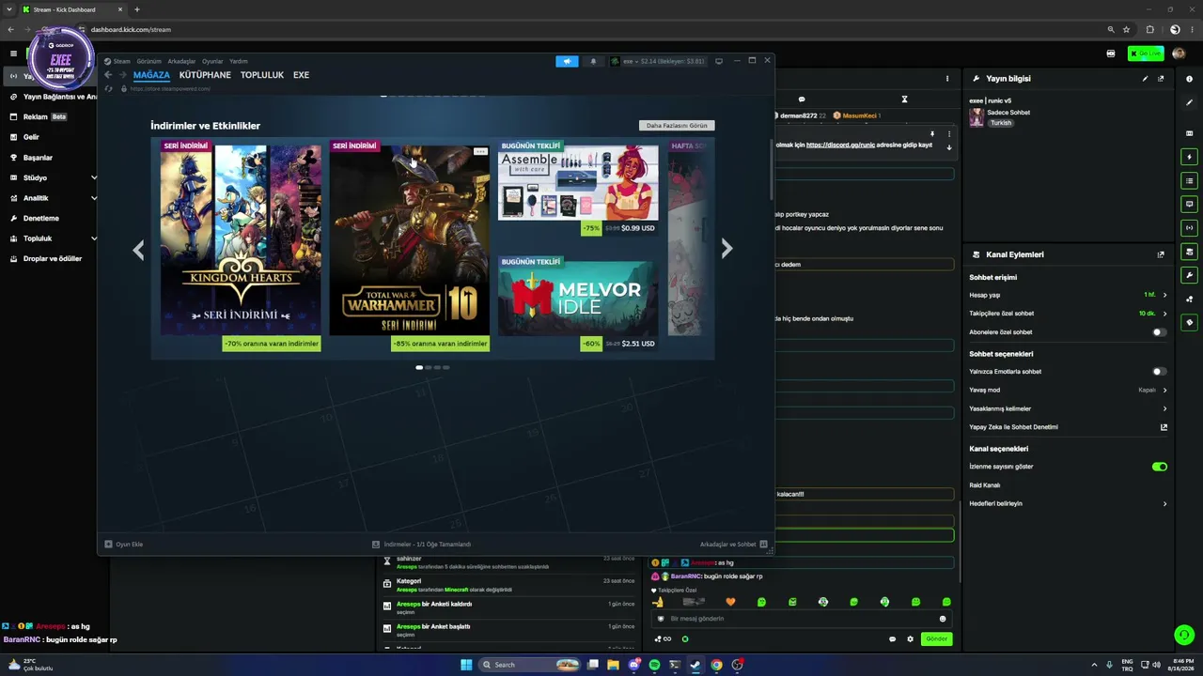The width and height of the screenshot is (1203, 676).
Task: Open the Total War Warhammer sale card
Action: (x=410, y=246)
